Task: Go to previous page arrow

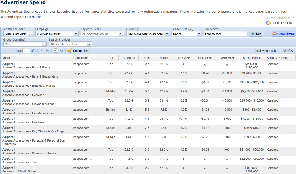Action: pyautogui.click(x=10, y=50)
